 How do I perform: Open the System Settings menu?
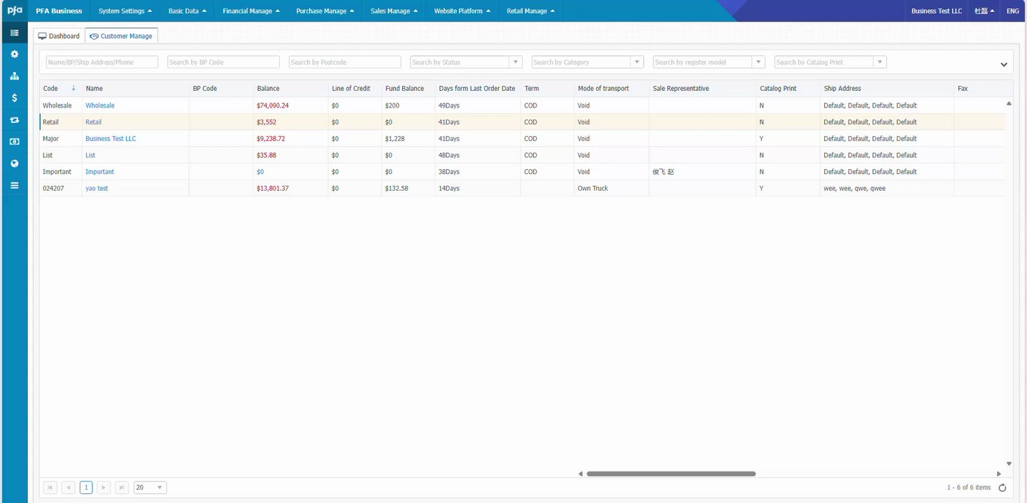tap(125, 11)
